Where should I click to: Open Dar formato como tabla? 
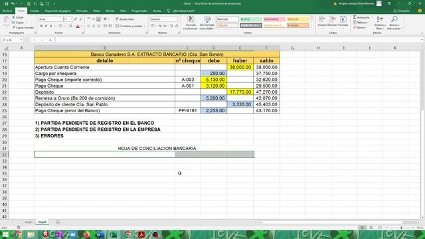point(207,23)
